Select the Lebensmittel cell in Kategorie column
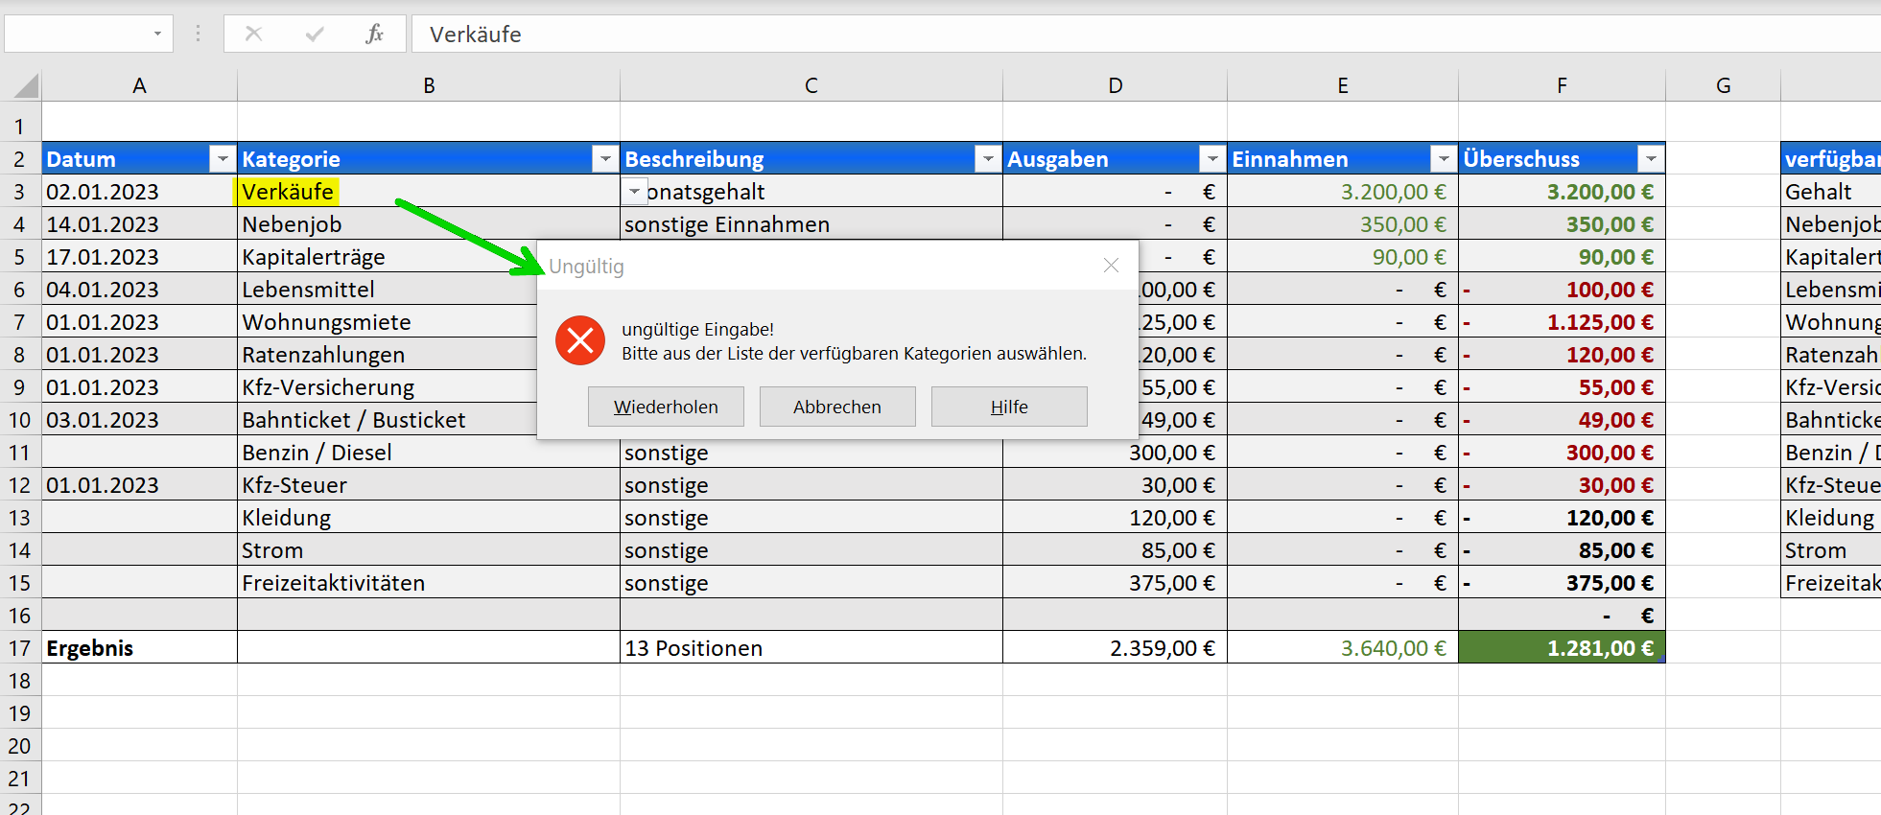 click(387, 290)
